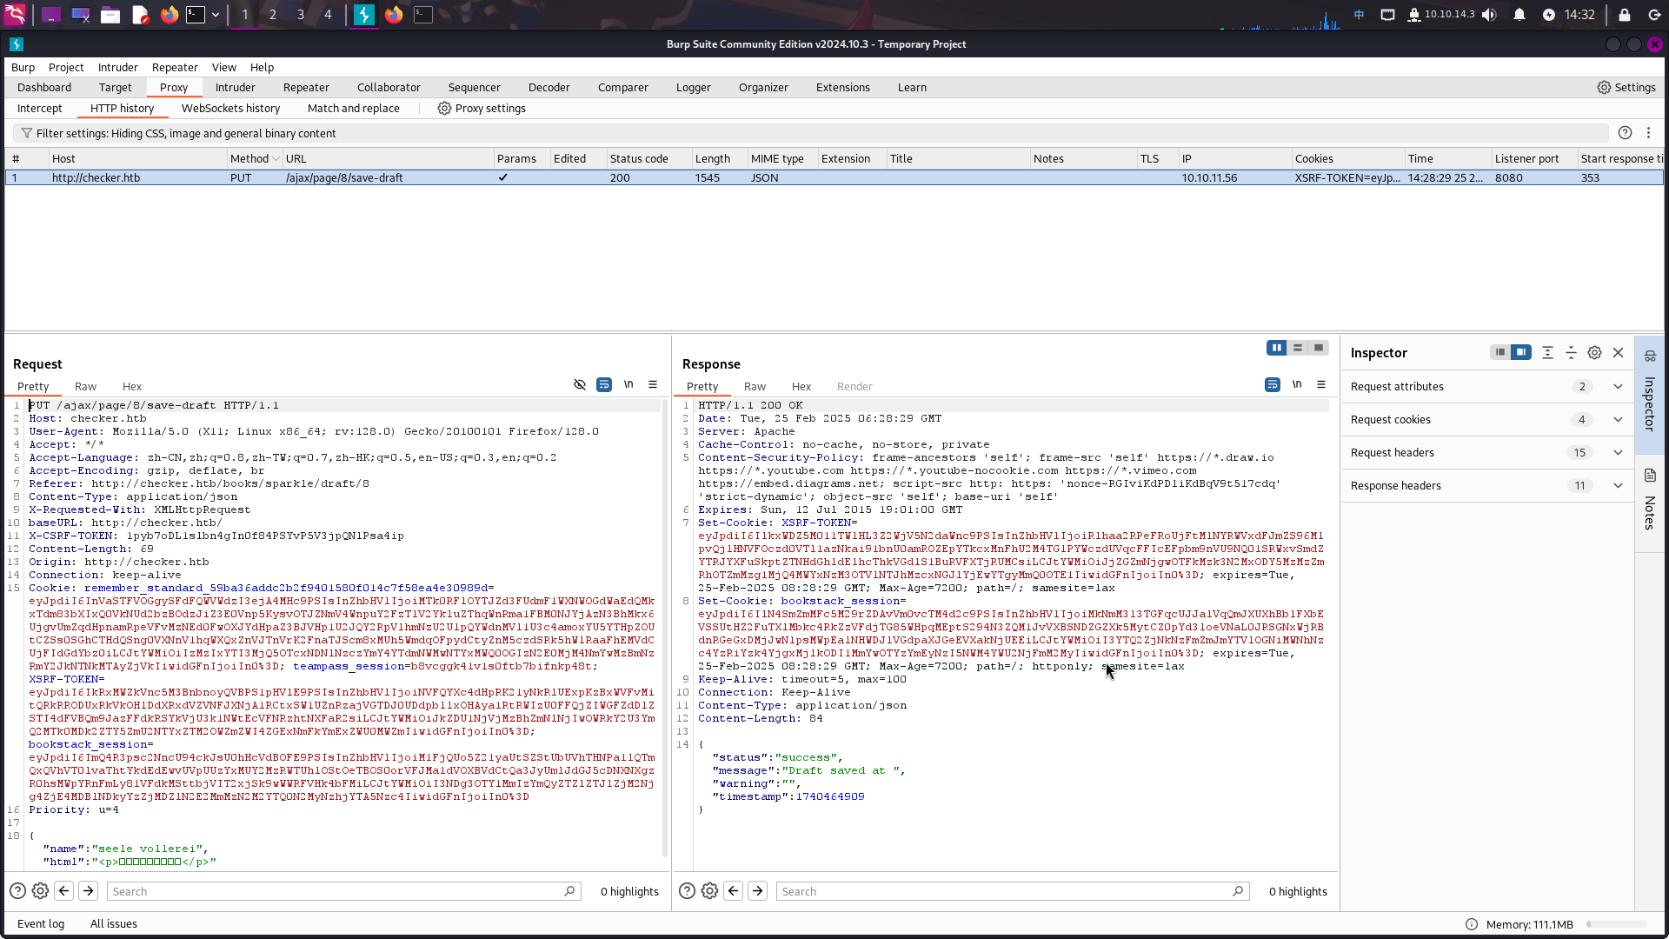The width and height of the screenshot is (1669, 939).
Task: Click the filter funnel icon
Action: click(x=27, y=134)
